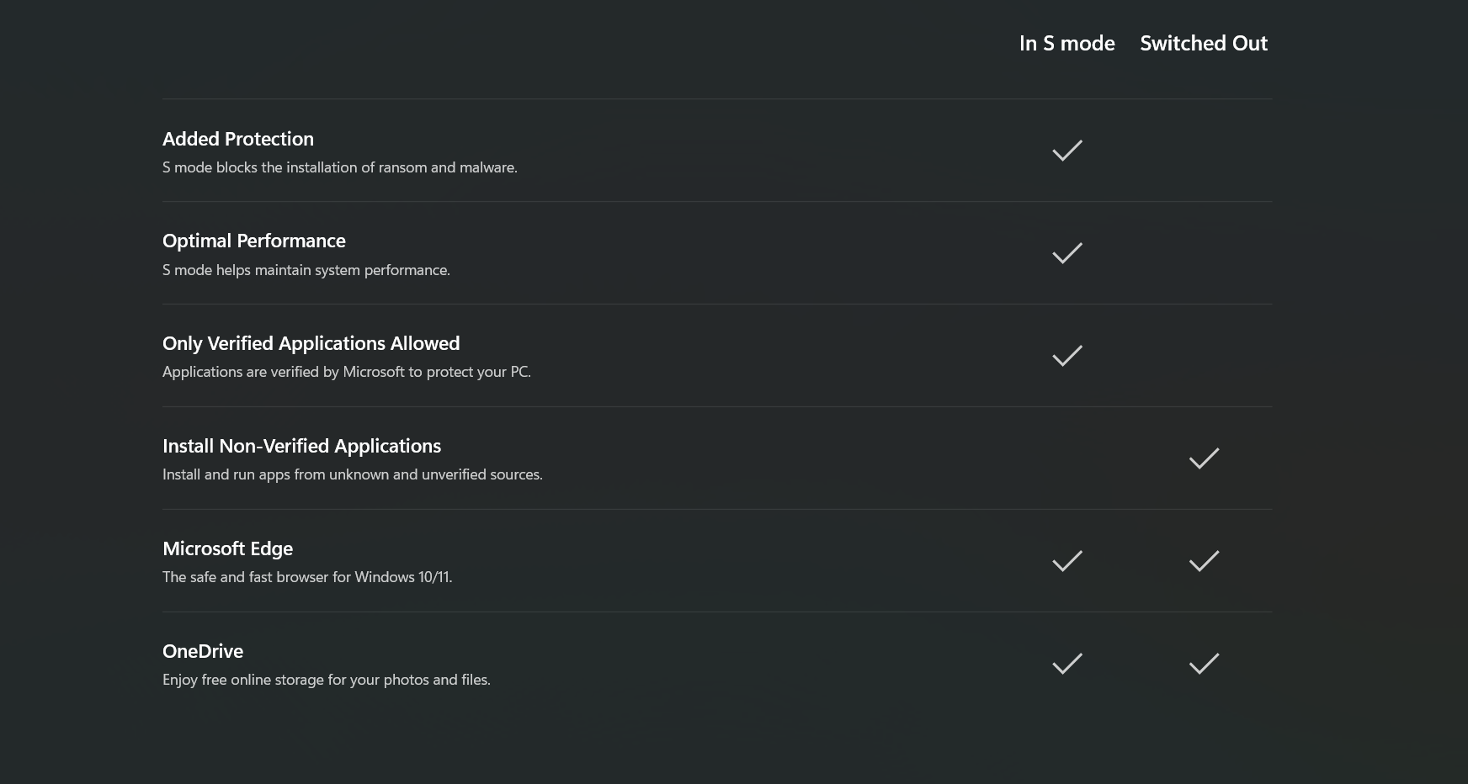Image resolution: width=1468 pixels, height=784 pixels.
Task: Click the S mode checkmark for OneDrive
Action: coord(1066,664)
